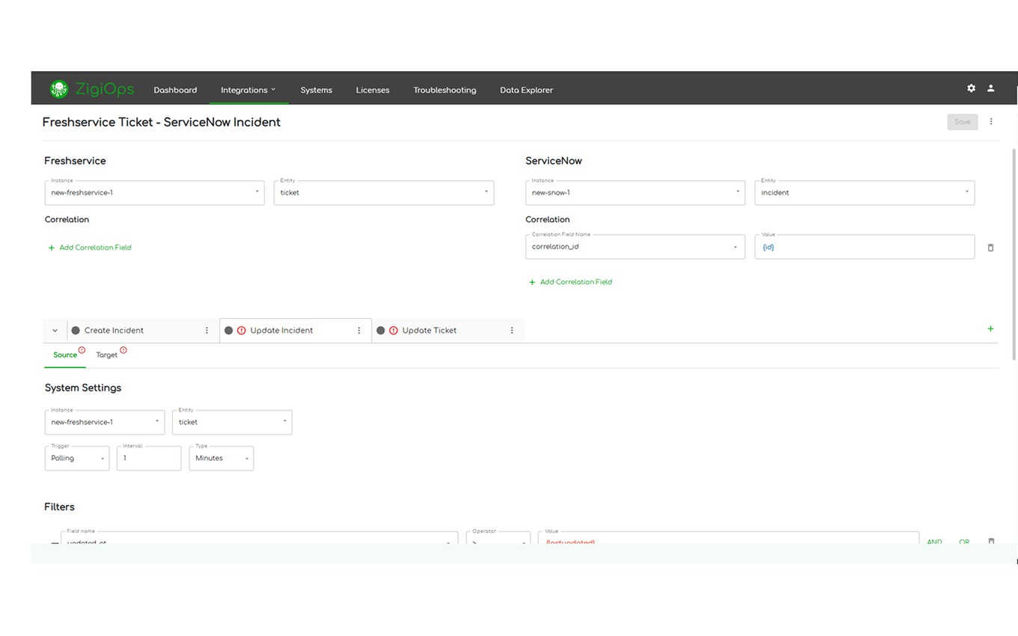Screen dimensions: 1018x636
Task: Toggle the Create Incident status circle
Action: [76, 331]
